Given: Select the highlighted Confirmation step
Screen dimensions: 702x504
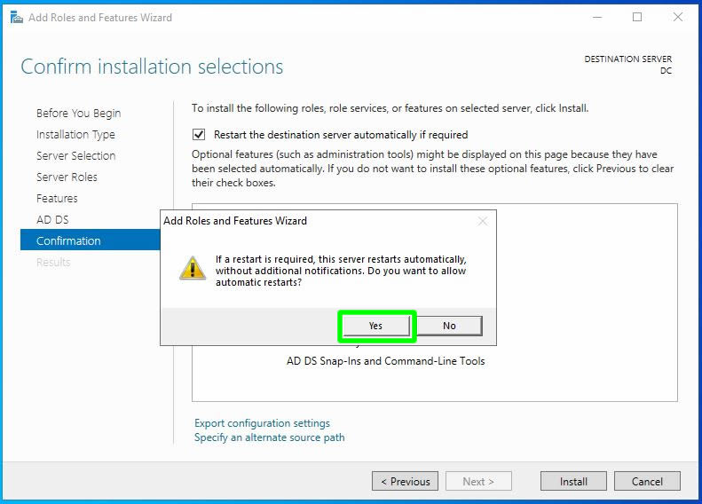Looking at the screenshot, I should 68,240.
